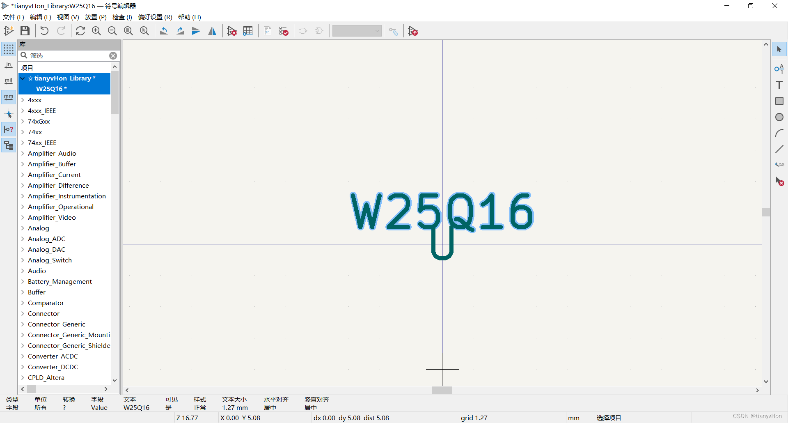Image resolution: width=788 pixels, height=423 pixels.
Task: Open the pin table
Action: pyautogui.click(x=248, y=31)
